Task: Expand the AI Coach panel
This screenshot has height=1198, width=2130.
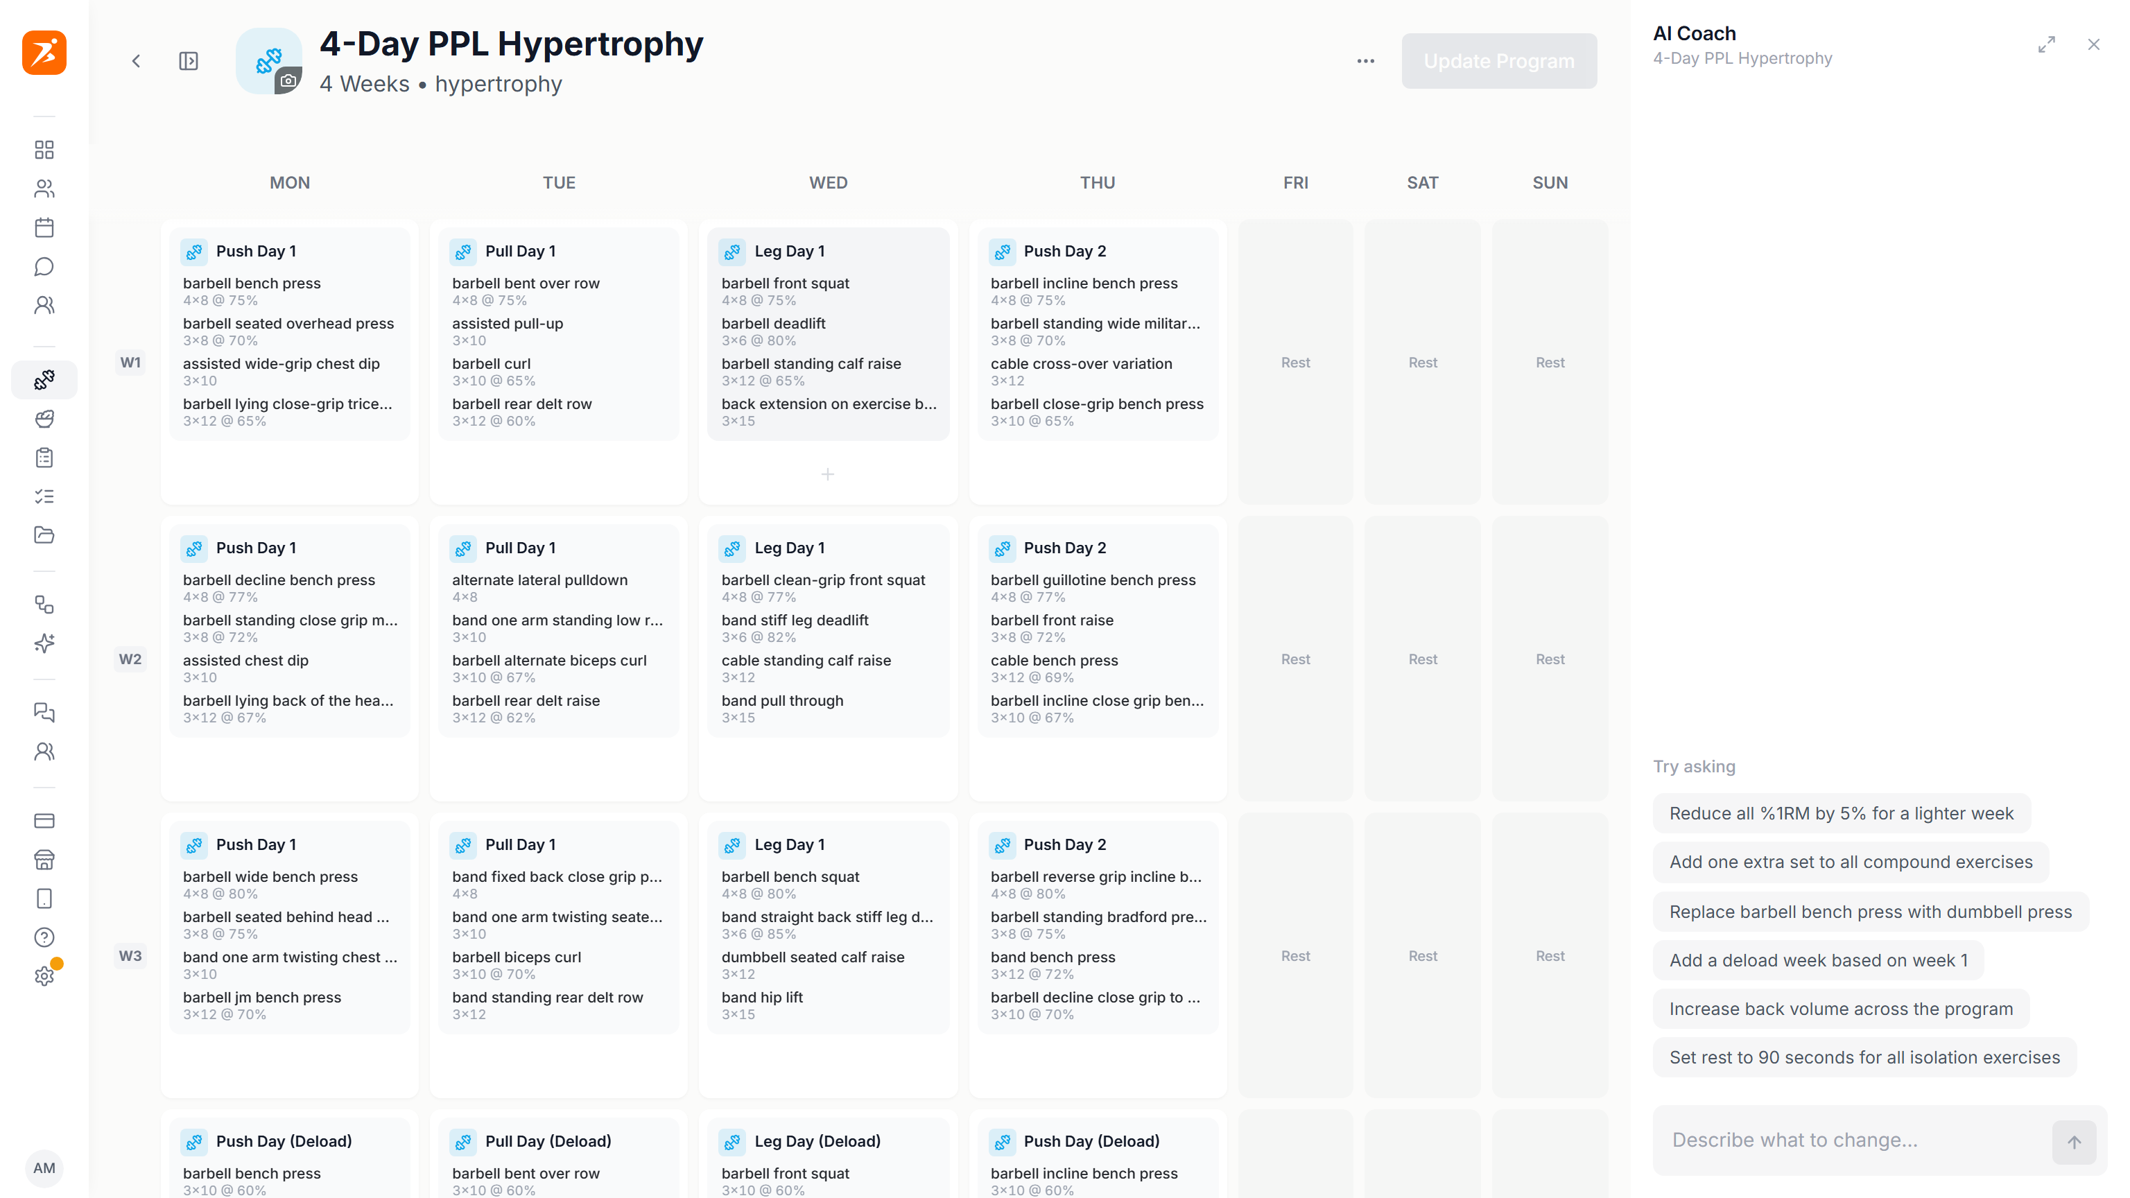Action: coord(2047,44)
